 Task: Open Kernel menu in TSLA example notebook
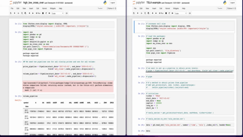pos(167,8)
